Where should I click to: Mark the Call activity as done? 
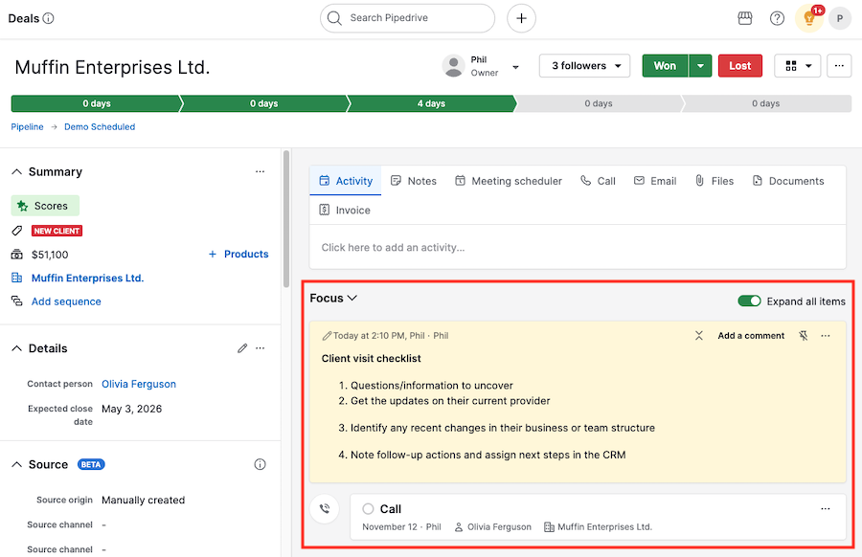tap(368, 509)
